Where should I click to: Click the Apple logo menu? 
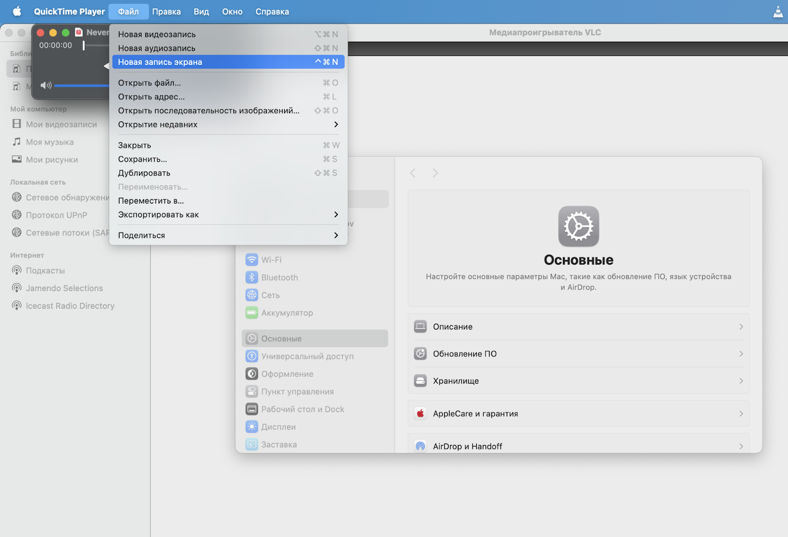click(x=17, y=11)
